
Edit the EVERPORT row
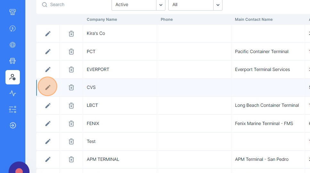pos(48,69)
